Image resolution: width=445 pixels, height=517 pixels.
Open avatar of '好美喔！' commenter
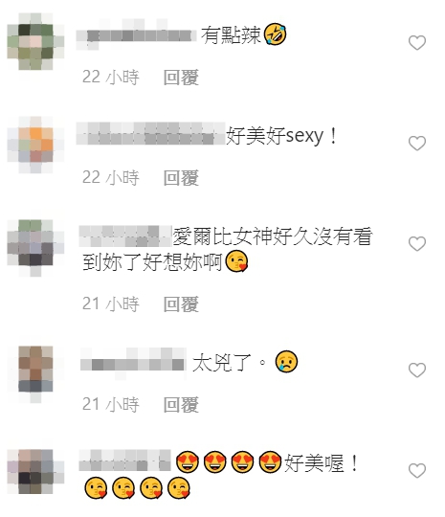35,471
